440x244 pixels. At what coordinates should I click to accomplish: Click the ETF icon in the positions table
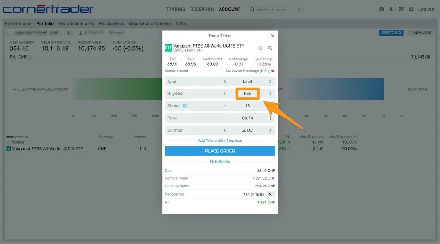[x=8, y=148]
